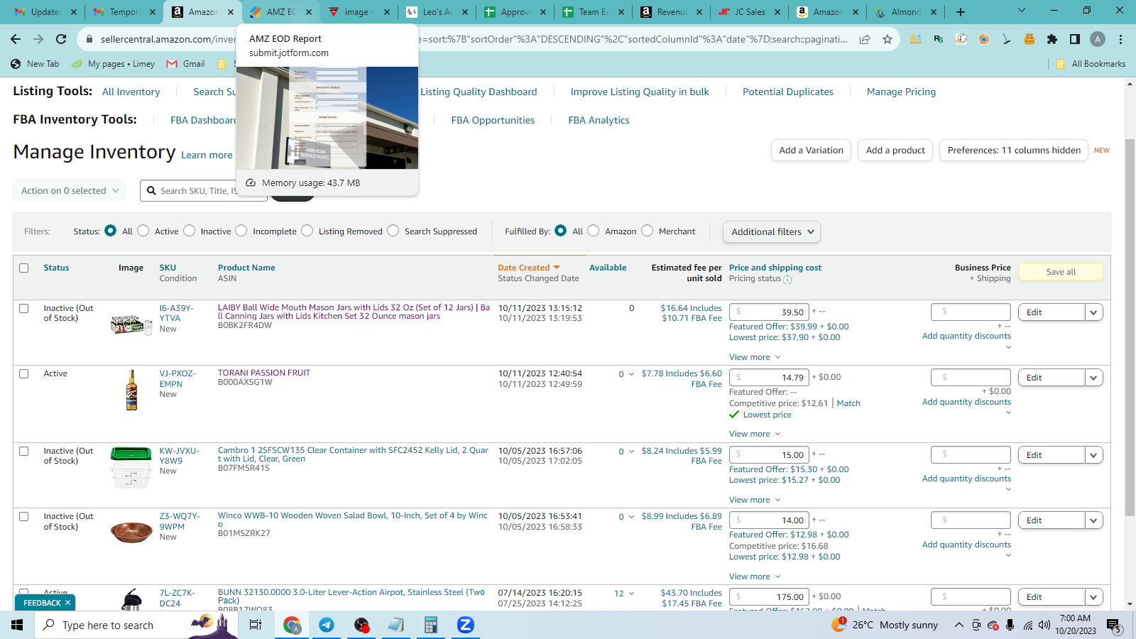This screenshot has height=639, width=1136.
Task: Share this page via the share icon
Action: 865,39
